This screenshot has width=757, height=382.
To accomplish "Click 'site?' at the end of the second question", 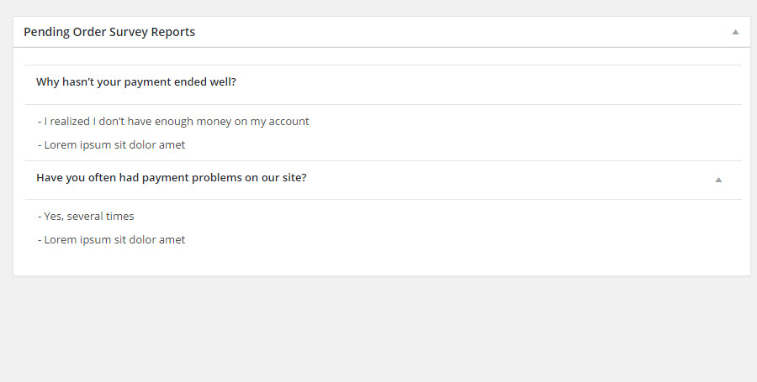I will click(x=294, y=178).
